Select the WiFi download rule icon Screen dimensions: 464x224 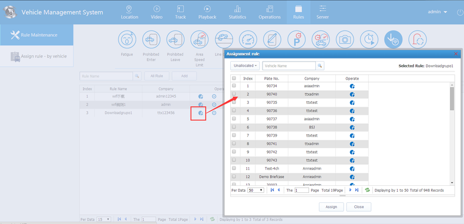[x=394, y=39]
